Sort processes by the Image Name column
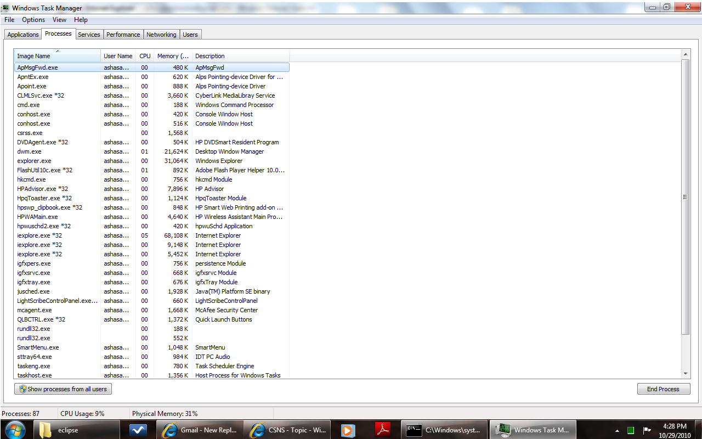This screenshot has height=439, width=702. pyautogui.click(x=57, y=56)
